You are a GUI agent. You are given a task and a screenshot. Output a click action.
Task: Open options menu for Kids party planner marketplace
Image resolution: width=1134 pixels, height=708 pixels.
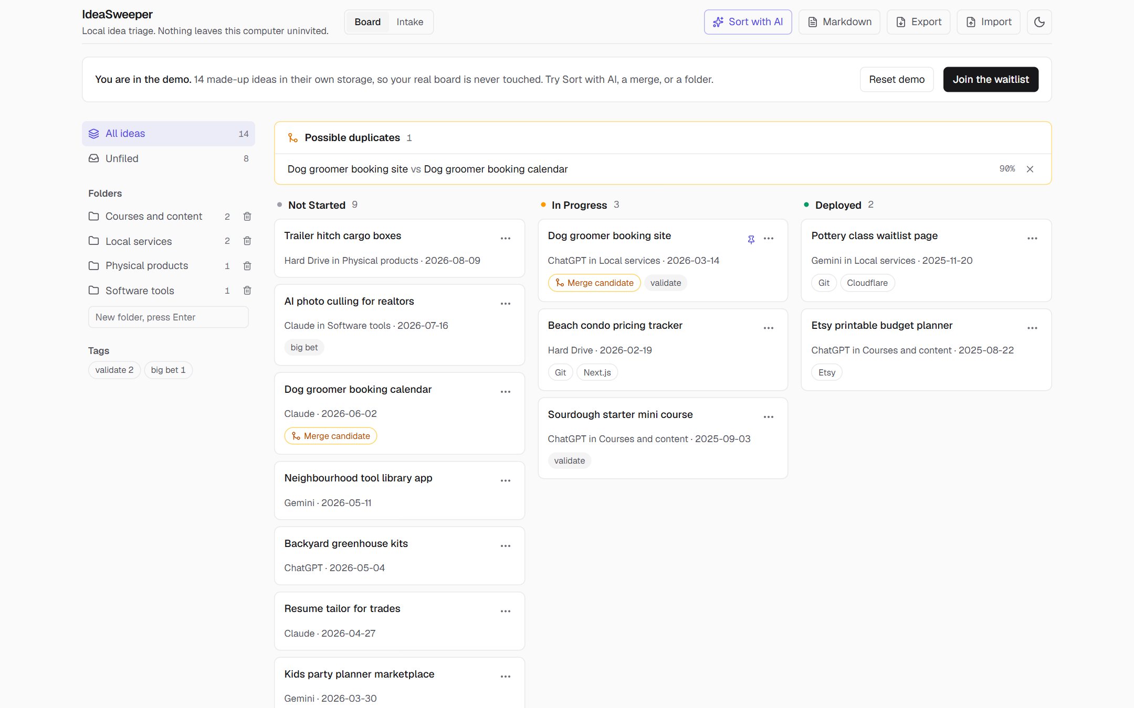(x=506, y=677)
